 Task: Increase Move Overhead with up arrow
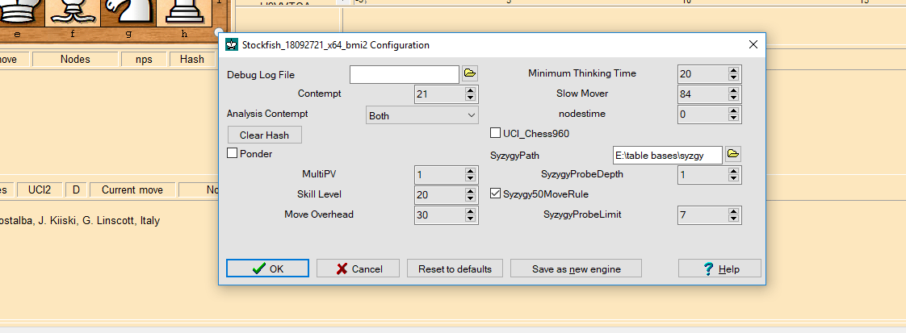click(x=470, y=210)
